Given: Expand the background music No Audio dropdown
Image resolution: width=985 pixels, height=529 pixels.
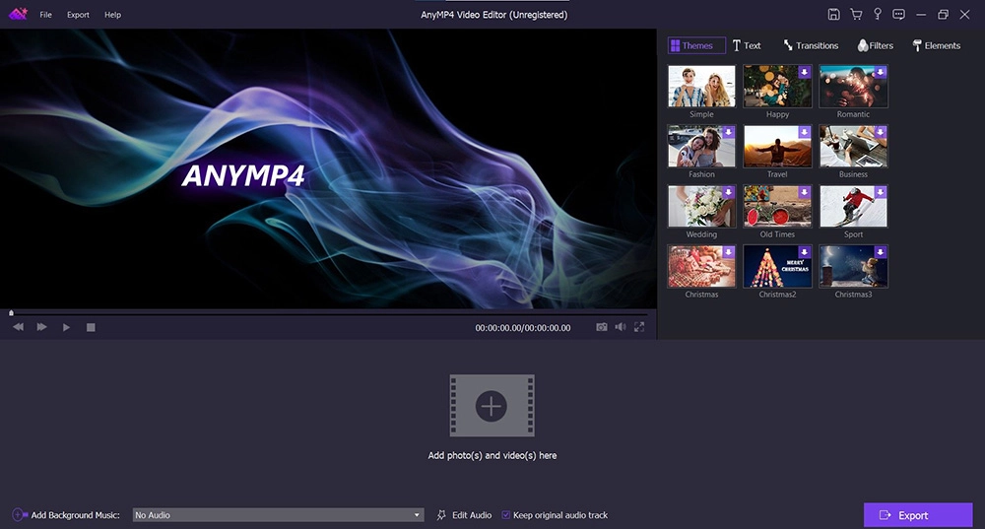Looking at the screenshot, I should click(x=417, y=515).
